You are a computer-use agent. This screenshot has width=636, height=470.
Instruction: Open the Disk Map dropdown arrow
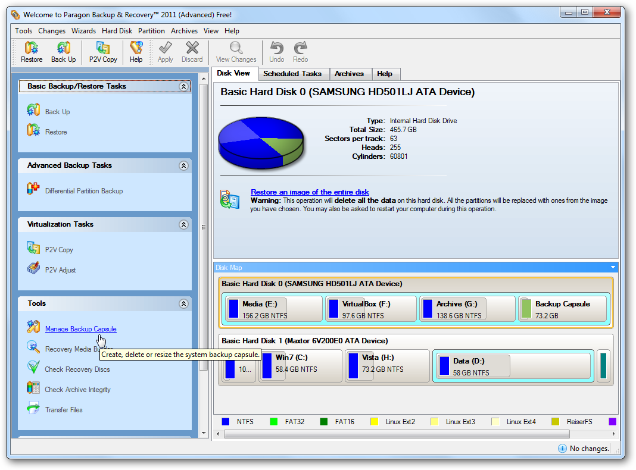pos(613,267)
